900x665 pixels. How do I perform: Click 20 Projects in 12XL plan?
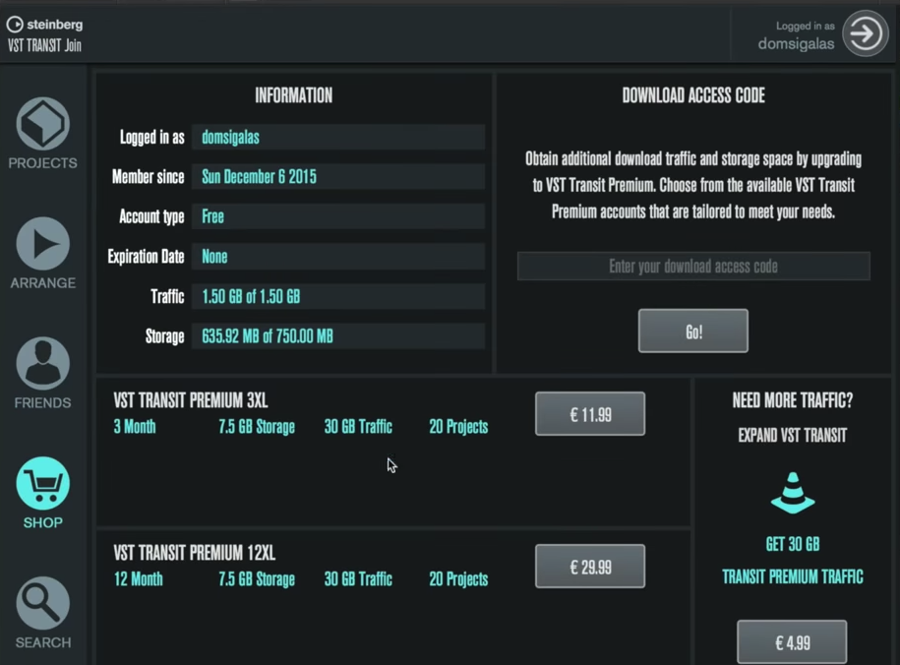tap(458, 578)
